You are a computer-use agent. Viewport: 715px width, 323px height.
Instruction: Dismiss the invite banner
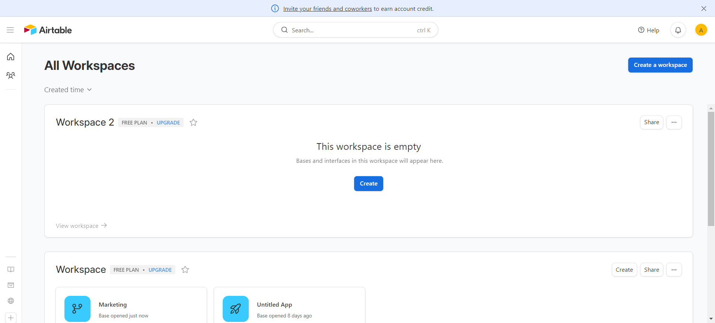pos(704,9)
